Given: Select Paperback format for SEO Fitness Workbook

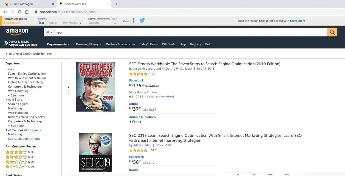Looking at the screenshot, I should (x=137, y=80).
